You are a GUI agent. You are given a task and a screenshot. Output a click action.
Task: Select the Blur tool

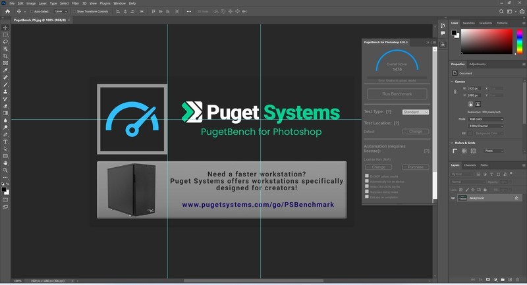[x=5, y=120]
